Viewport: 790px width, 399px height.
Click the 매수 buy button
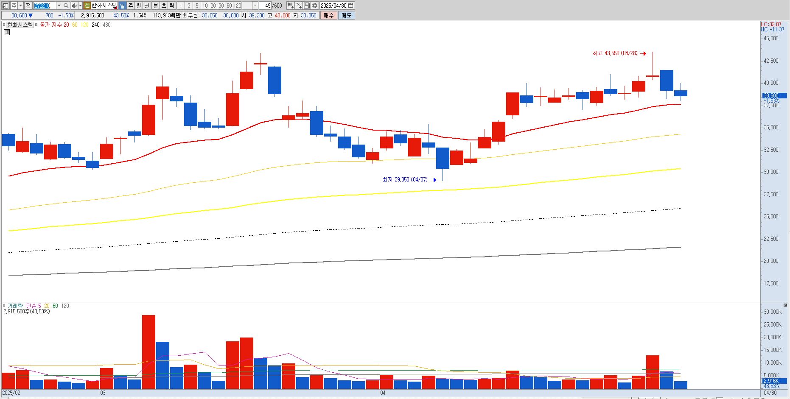[x=329, y=15]
